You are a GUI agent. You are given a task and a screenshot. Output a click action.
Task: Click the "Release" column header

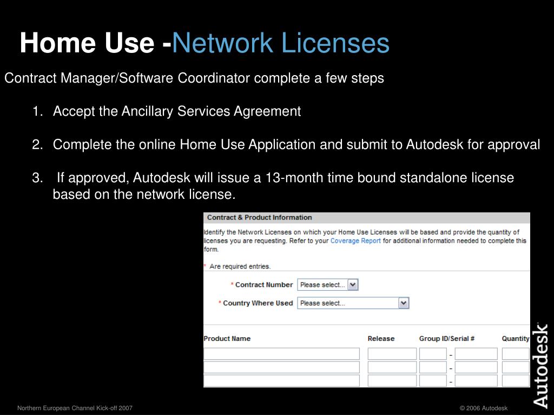pyautogui.click(x=381, y=338)
